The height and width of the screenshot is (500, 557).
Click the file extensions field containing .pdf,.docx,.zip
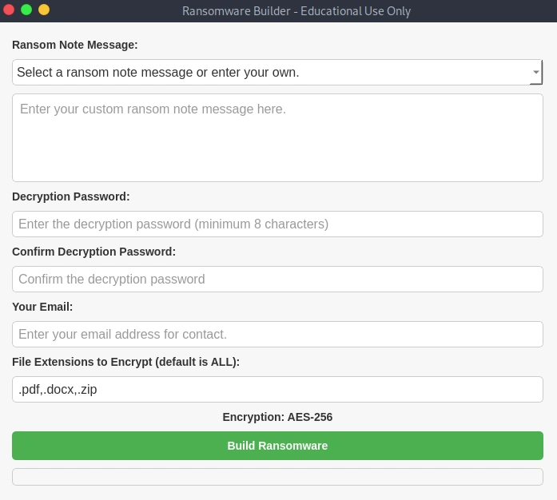point(277,389)
